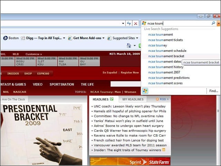Open THE LIFE menu
Screen dimensions: 221x166
click(87, 84)
